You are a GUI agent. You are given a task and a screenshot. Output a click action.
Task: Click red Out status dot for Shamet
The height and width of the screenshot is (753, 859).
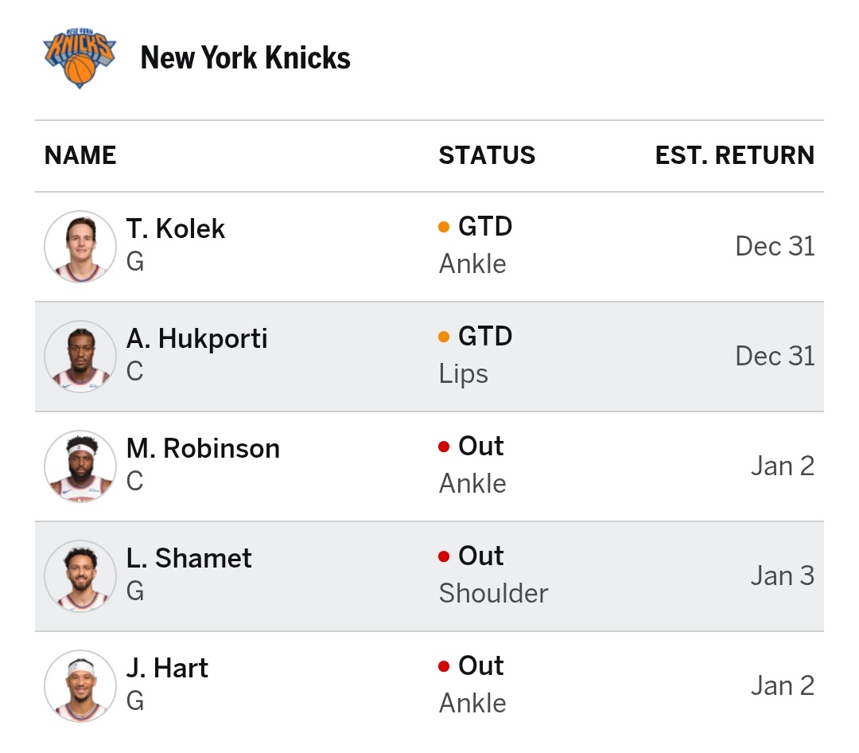444,557
